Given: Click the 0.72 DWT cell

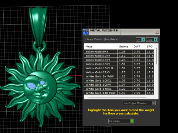Looking at the screenshot, I should [x=139, y=56].
